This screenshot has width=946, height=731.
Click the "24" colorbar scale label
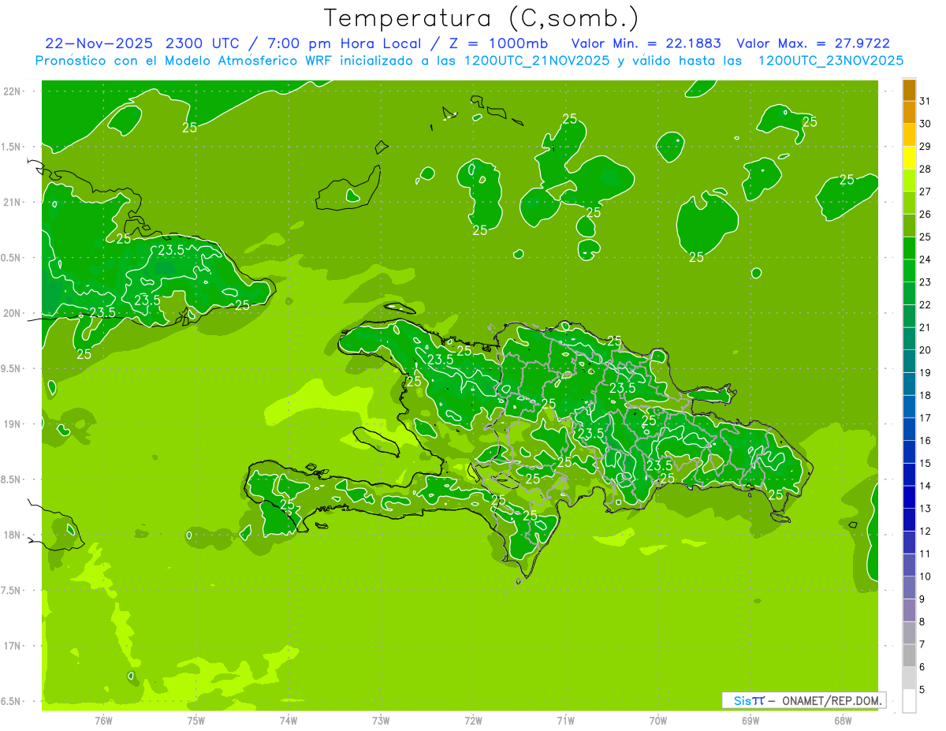coord(926,259)
